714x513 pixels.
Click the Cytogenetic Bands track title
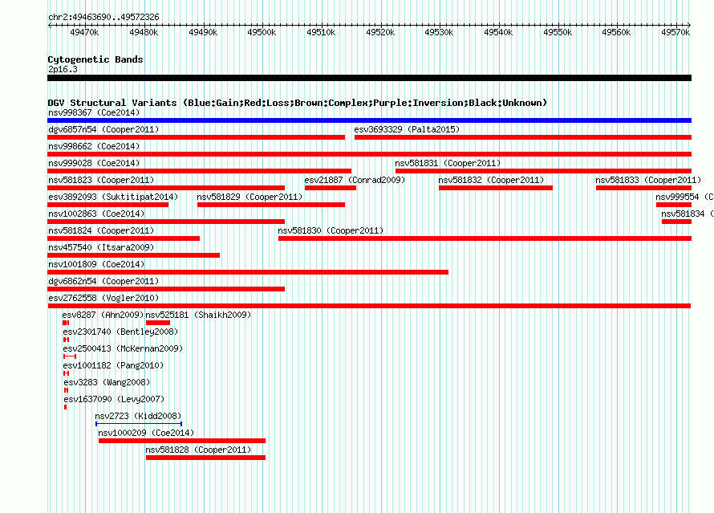click(95, 59)
